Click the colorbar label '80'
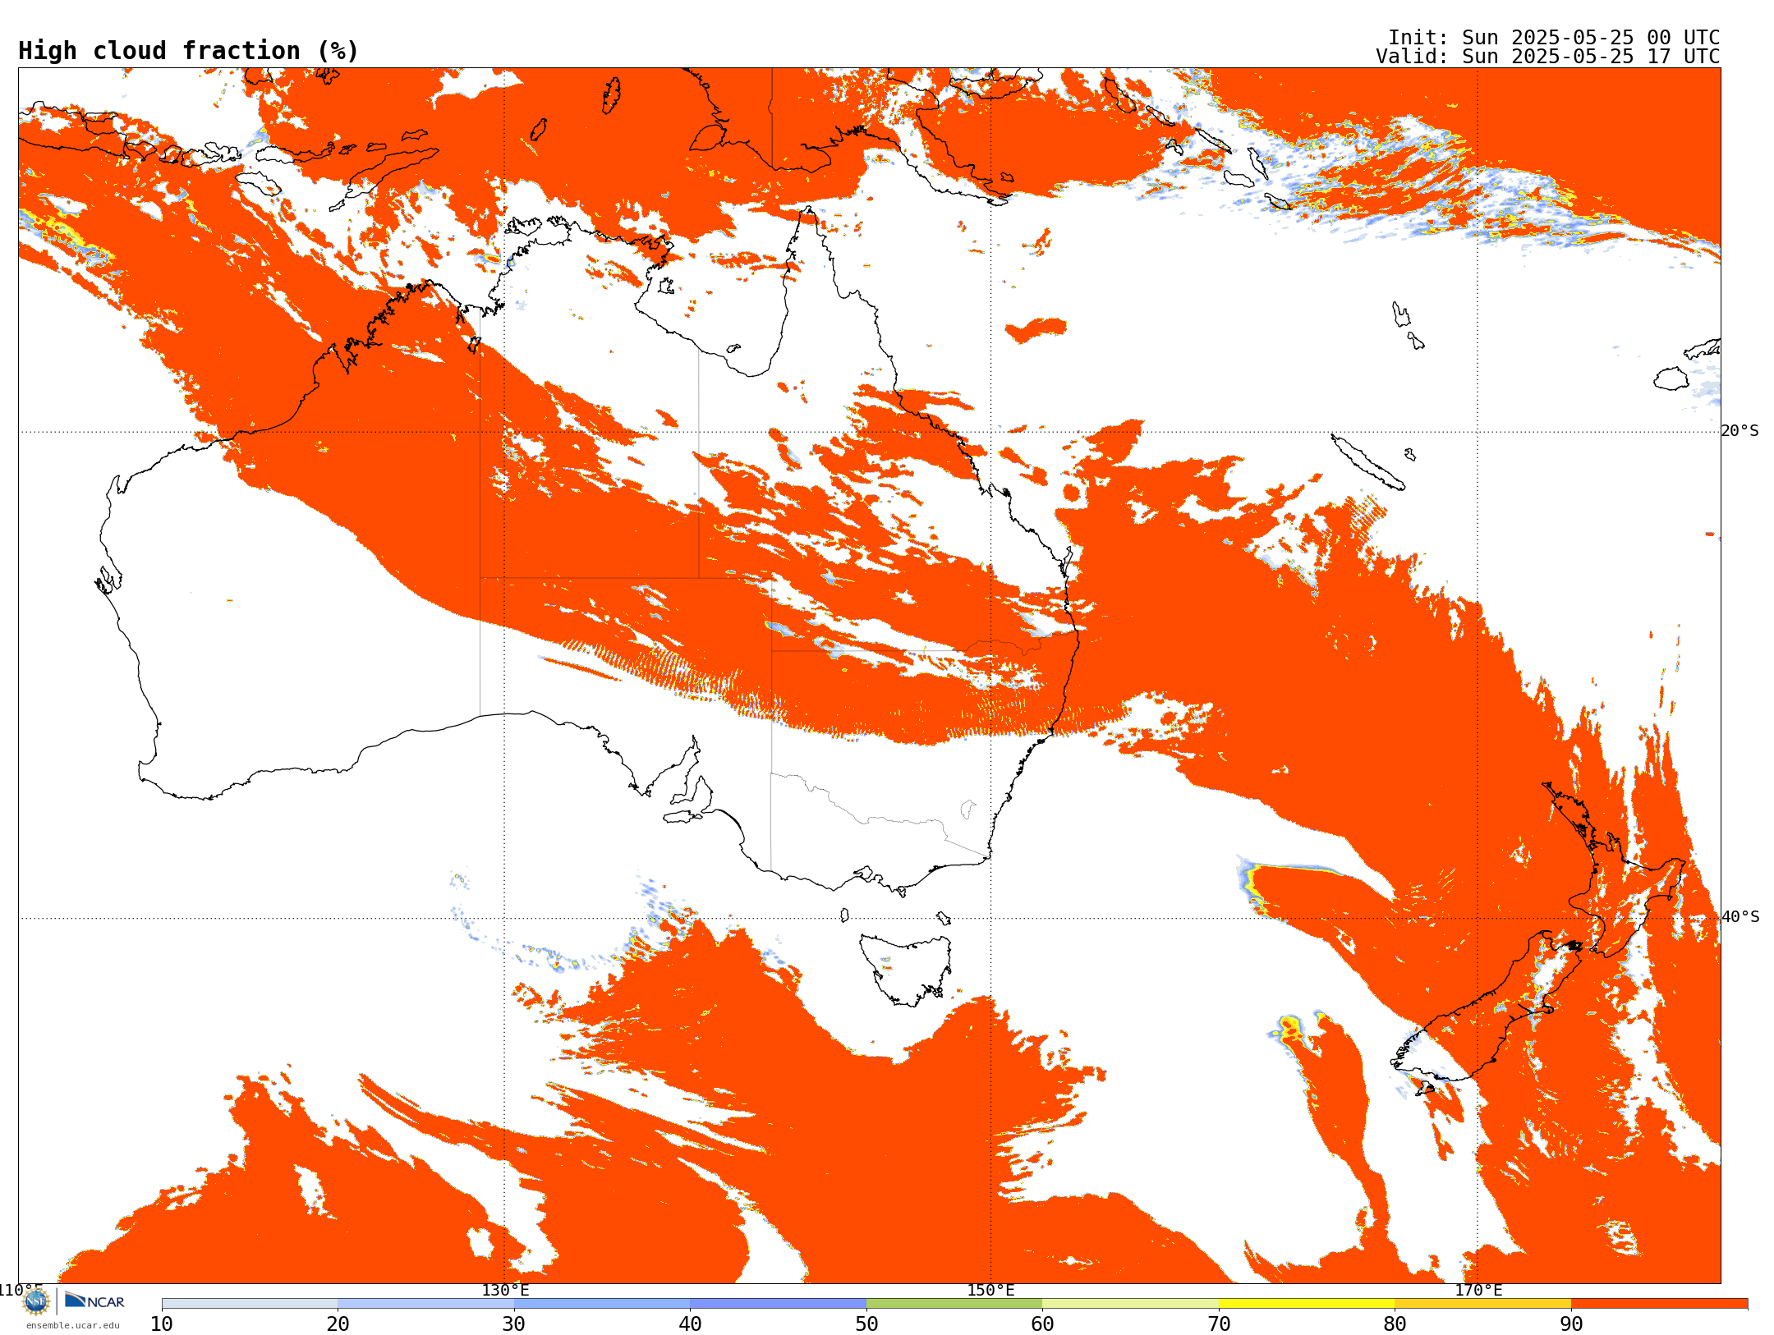This screenshot has height=1335, width=1774. (x=1395, y=1324)
